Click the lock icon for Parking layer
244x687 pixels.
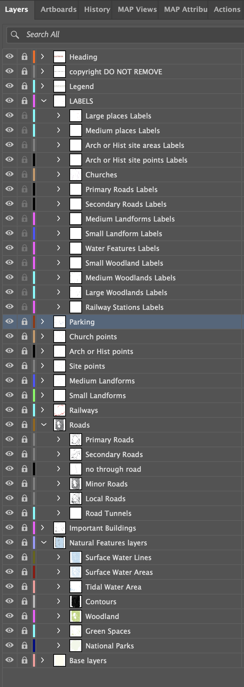[25, 322]
